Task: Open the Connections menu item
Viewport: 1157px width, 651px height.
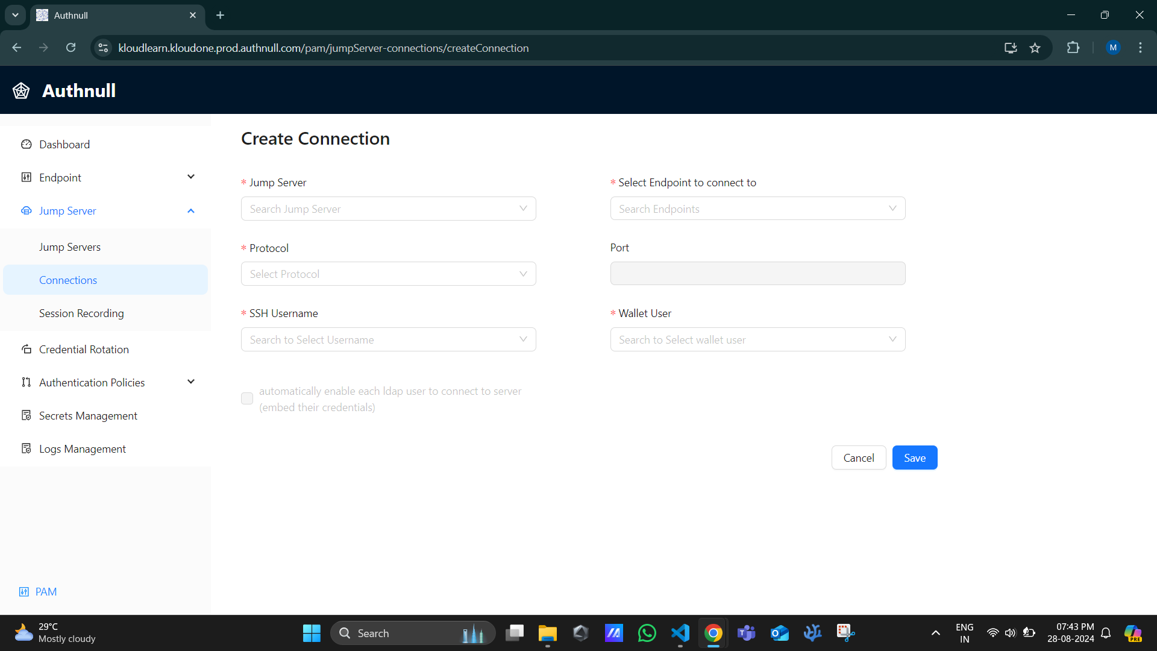Action: point(67,280)
